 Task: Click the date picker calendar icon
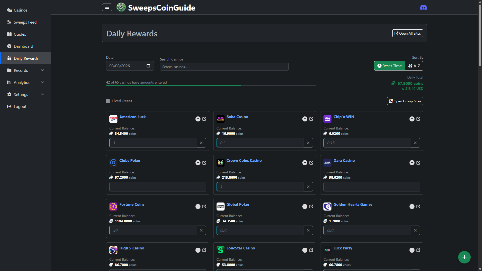pos(148,66)
